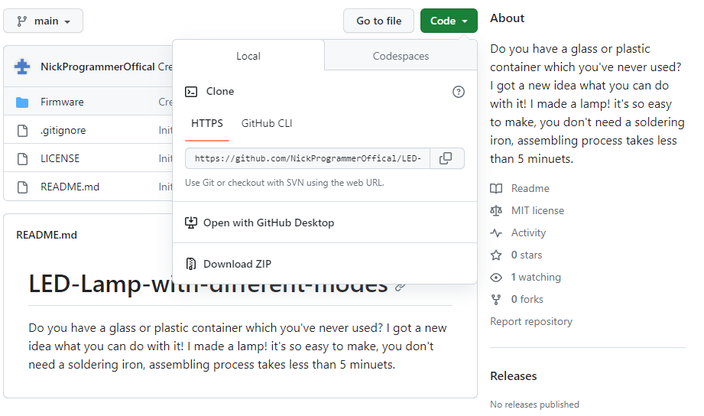
Task: Open the main branch dropdown
Action: point(44,21)
